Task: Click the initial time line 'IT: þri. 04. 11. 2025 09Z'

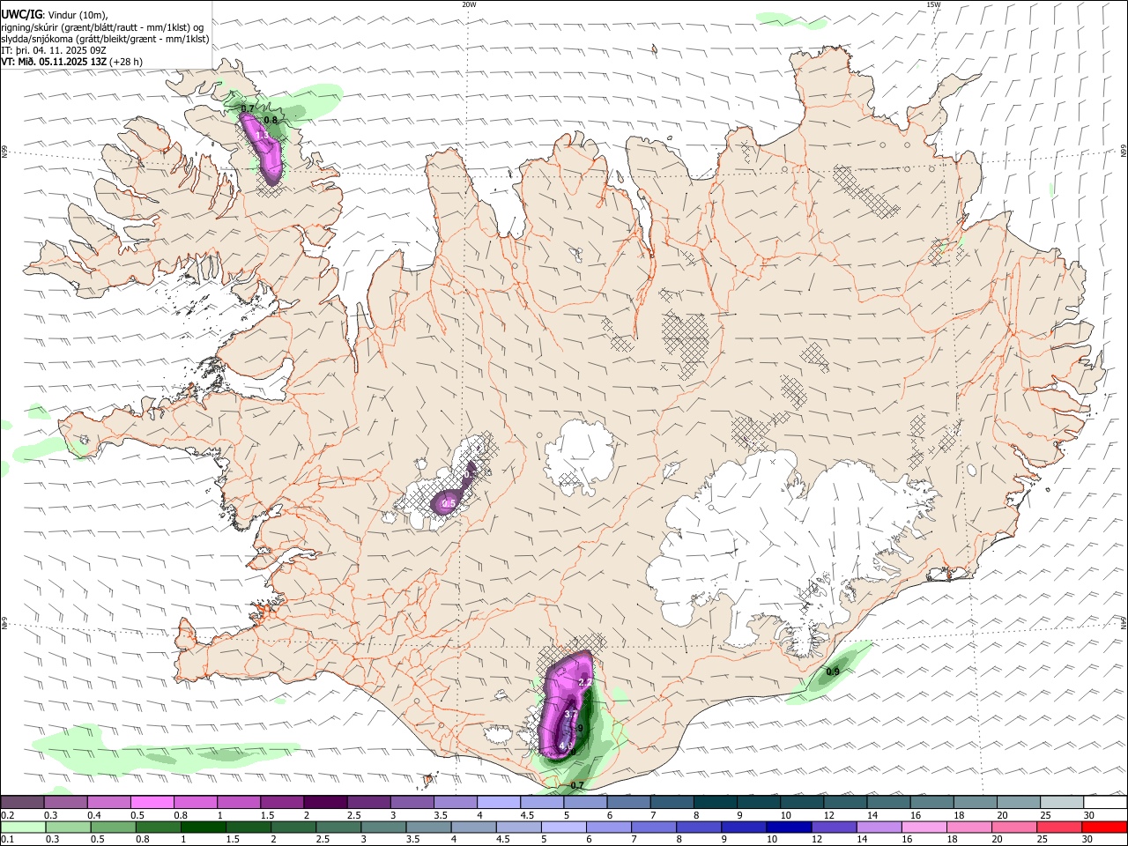Action: (x=55, y=50)
